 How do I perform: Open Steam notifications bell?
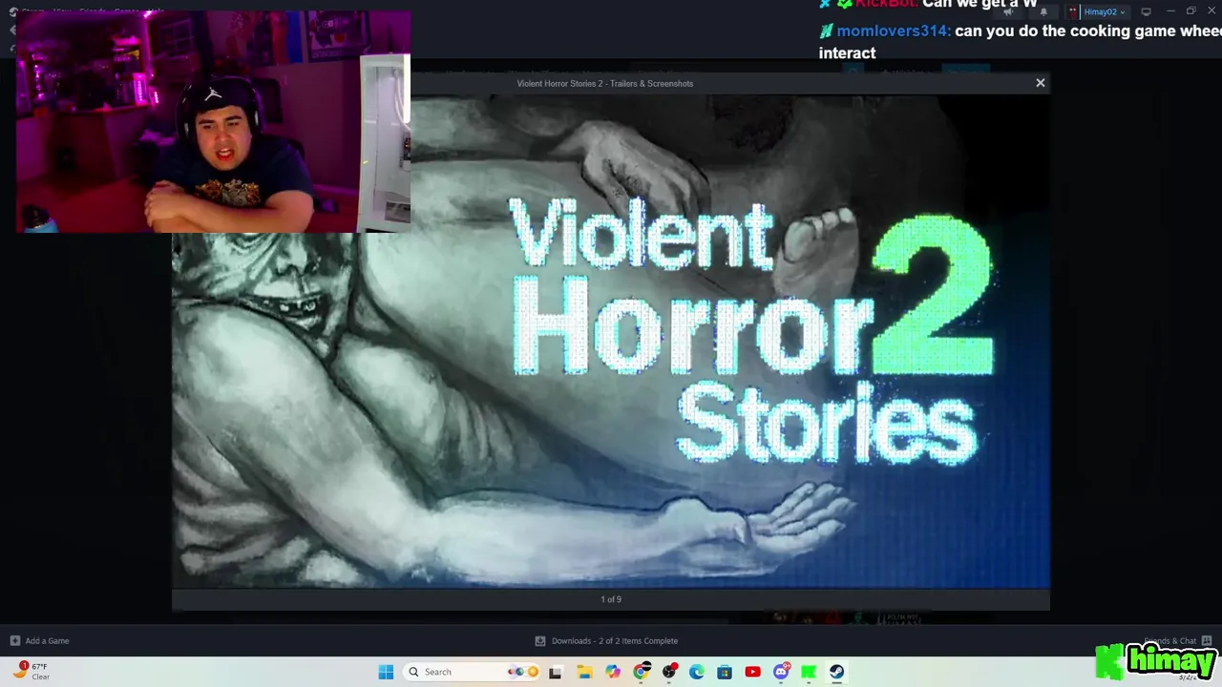coord(1043,11)
